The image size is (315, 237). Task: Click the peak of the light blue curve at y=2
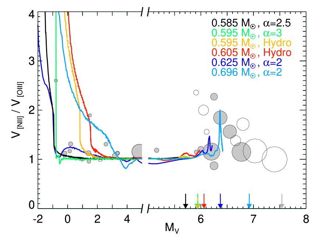click(x=220, y=111)
